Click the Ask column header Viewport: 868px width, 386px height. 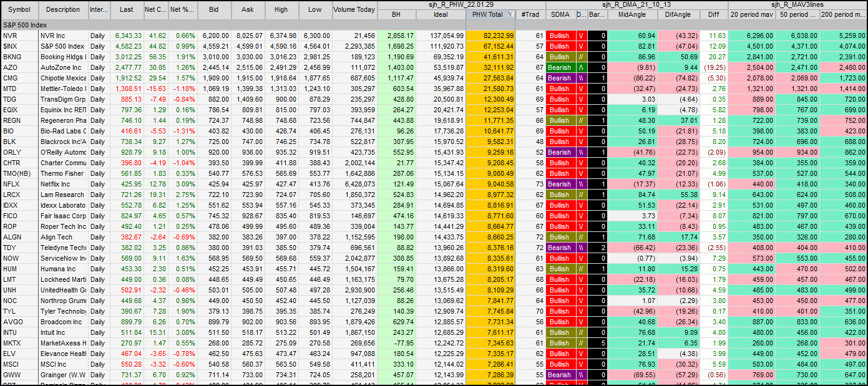click(x=248, y=9)
